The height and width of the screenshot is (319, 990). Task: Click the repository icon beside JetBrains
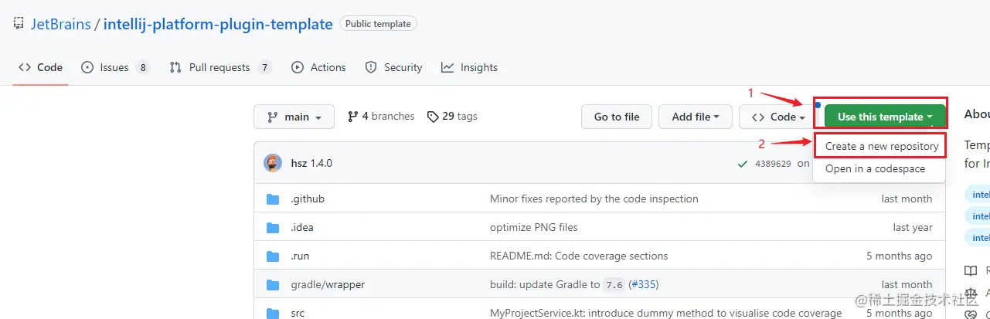coord(19,24)
